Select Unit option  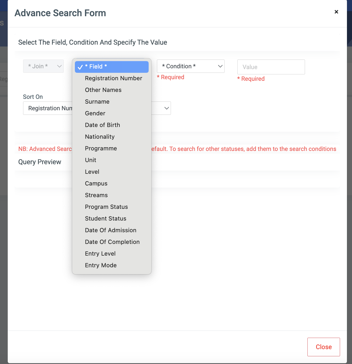pyautogui.click(x=112, y=160)
